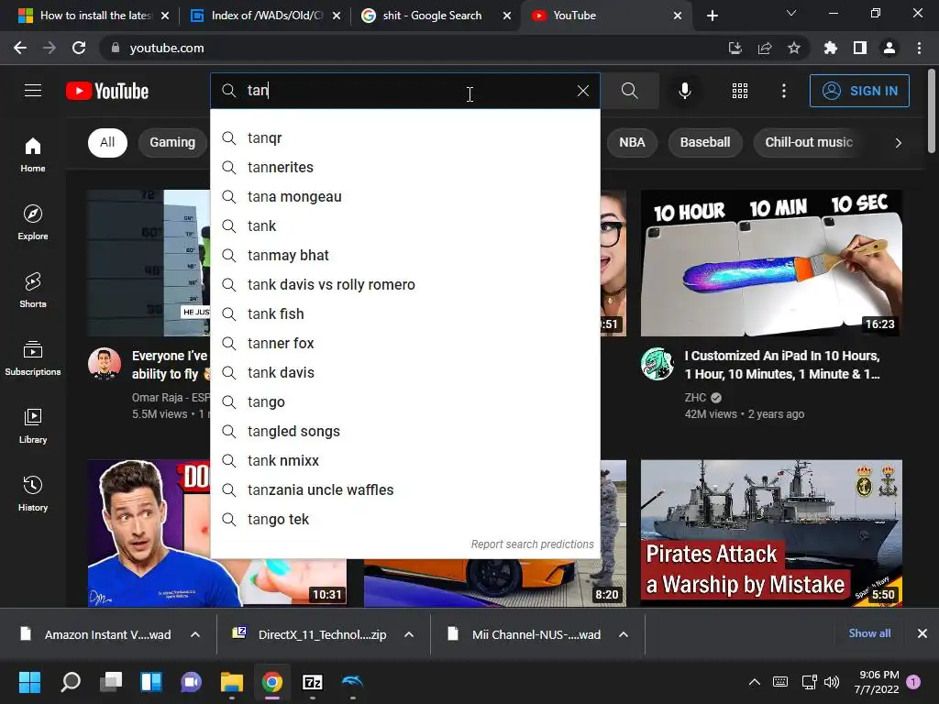The height and width of the screenshot is (704, 939).
Task: Click the 'I Customized An iPad' video title
Action: 783,365
